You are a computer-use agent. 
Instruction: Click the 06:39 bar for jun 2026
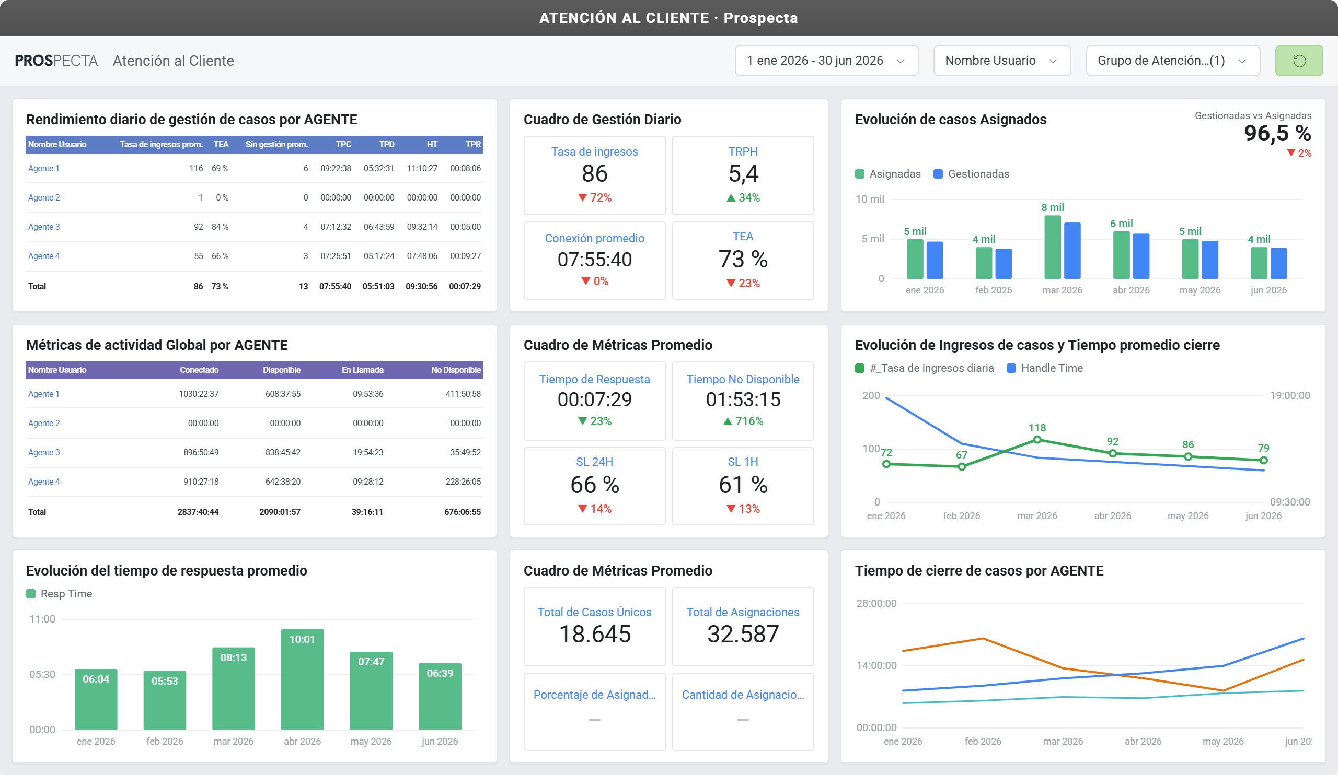(440, 697)
